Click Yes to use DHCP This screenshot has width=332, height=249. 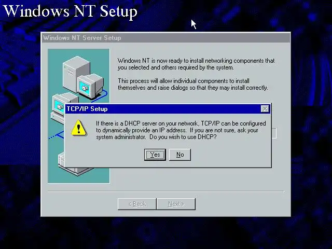(155, 155)
